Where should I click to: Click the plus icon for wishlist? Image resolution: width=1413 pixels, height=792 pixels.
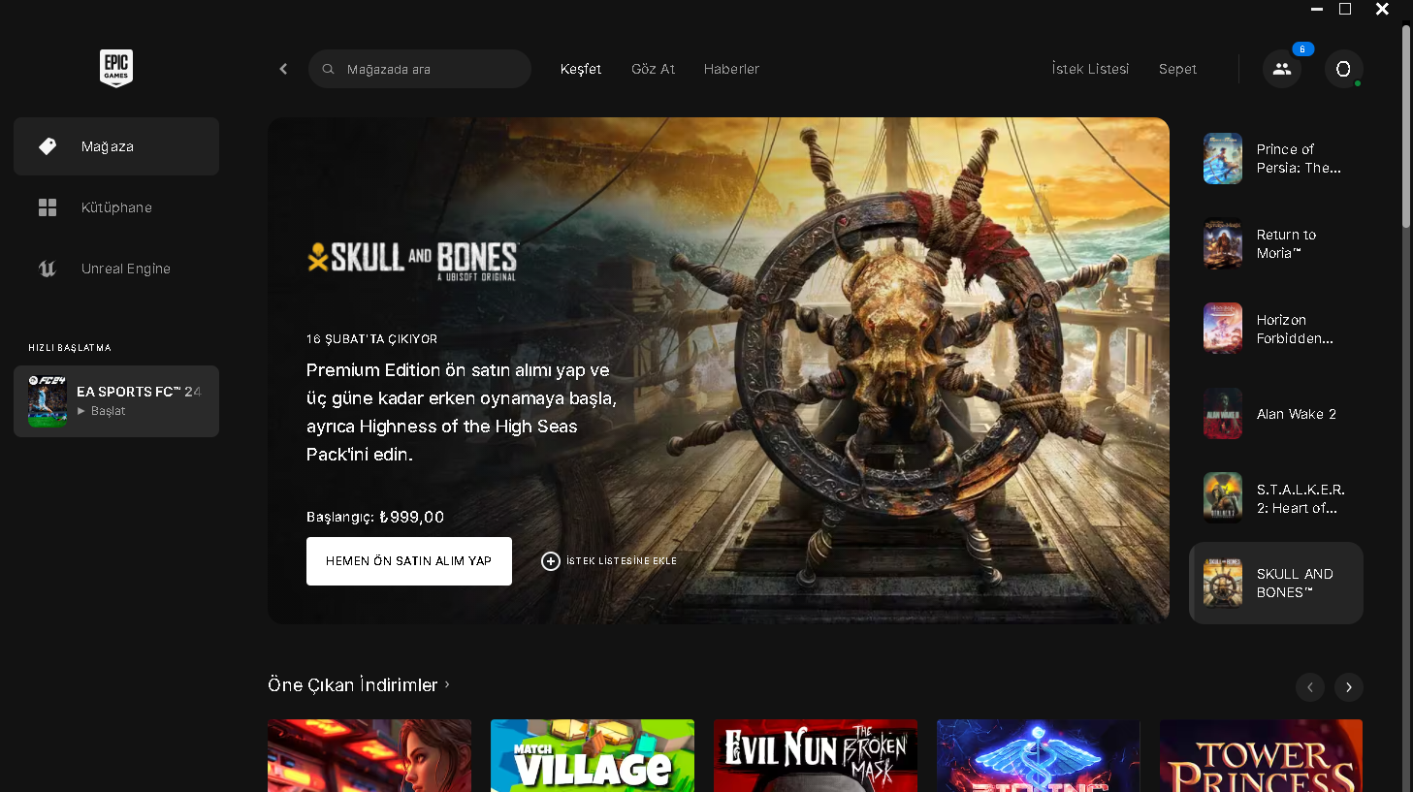551,561
